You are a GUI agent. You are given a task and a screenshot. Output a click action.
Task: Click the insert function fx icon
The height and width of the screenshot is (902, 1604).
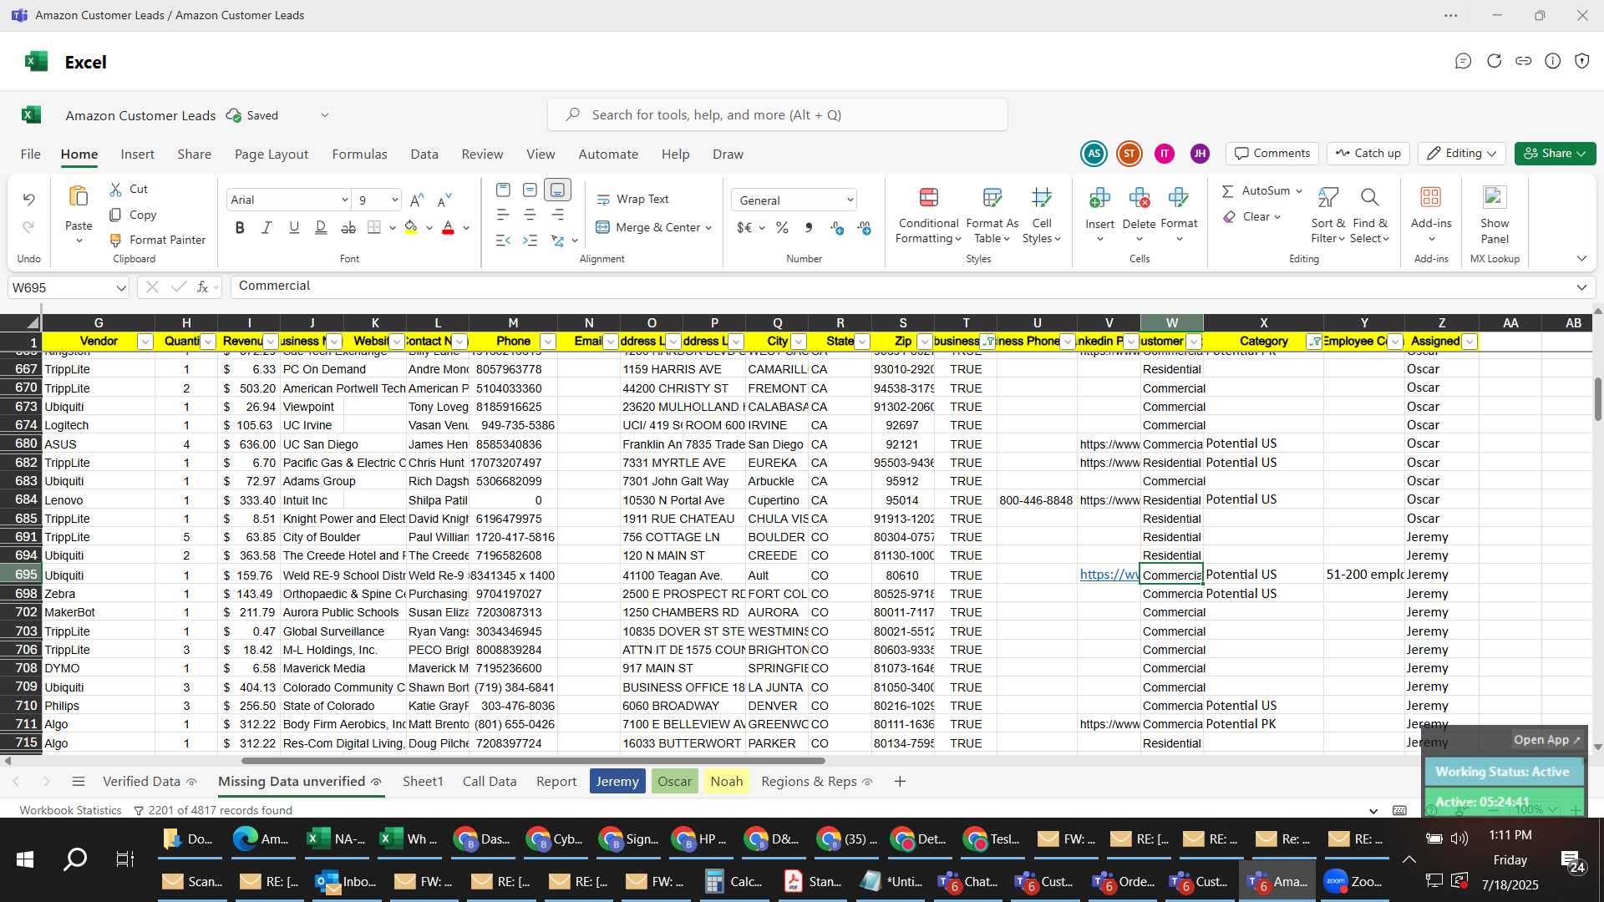(x=202, y=287)
